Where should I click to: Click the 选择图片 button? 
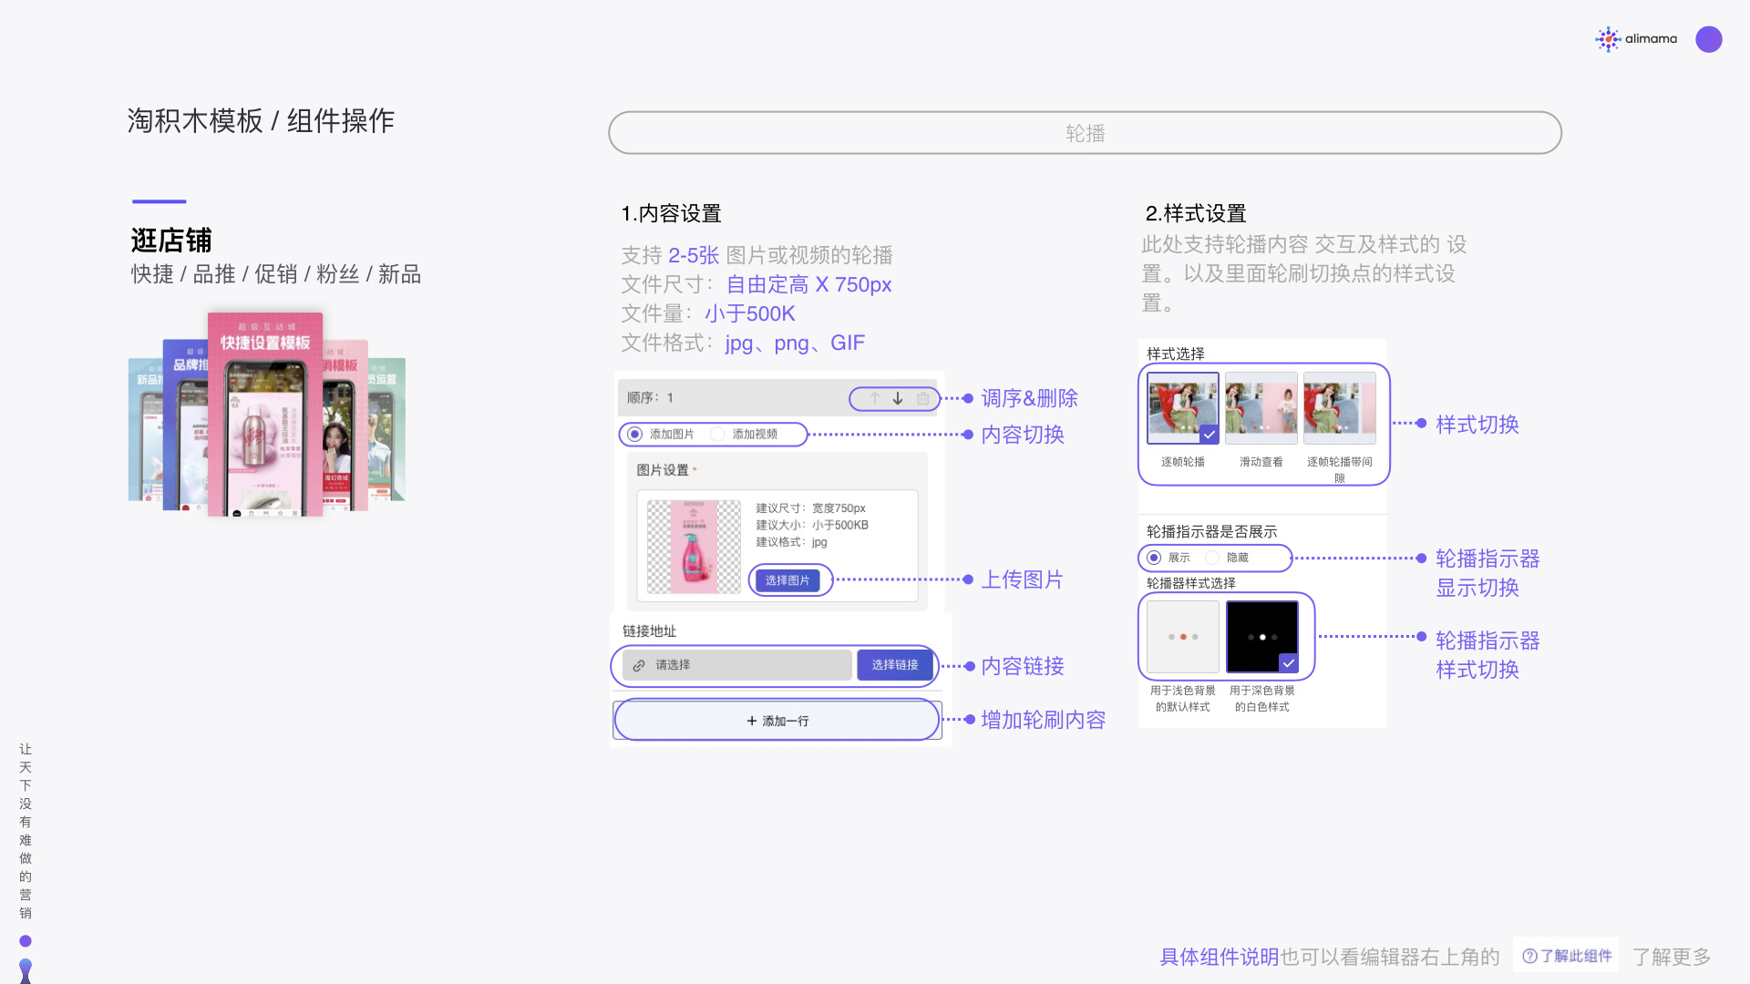[787, 580]
